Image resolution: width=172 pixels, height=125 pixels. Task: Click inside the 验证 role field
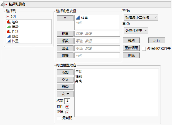[97, 48]
